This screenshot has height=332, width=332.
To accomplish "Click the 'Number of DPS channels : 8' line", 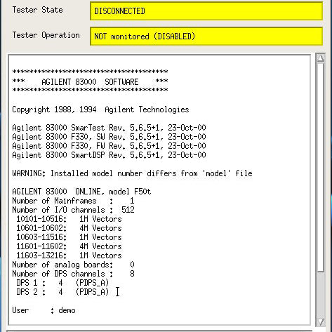I will click(73, 274).
